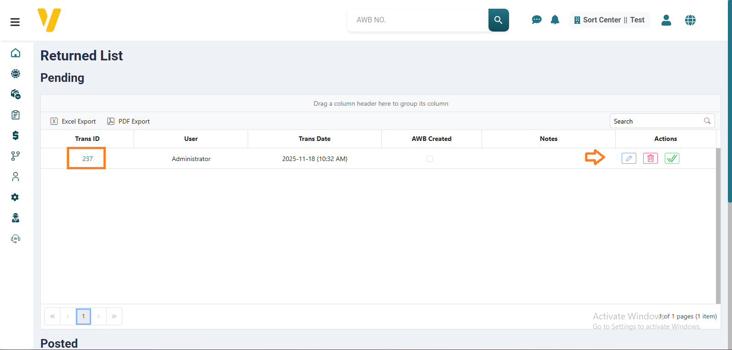Open the notifications bell
Viewport: 732px width, 350px height.
(555, 20)
